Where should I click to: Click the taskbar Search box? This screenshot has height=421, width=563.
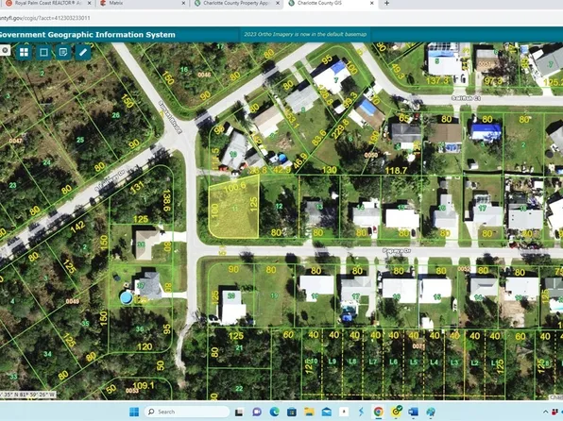tap(187, 412)
